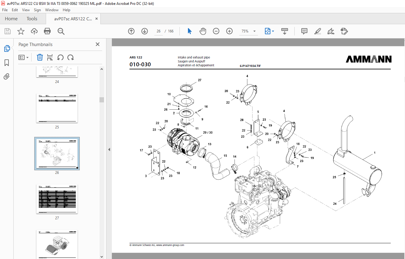Go to previous page arrow
This screenshot has height=259, width=405.
pyautogui.click(x=131, y=31)
